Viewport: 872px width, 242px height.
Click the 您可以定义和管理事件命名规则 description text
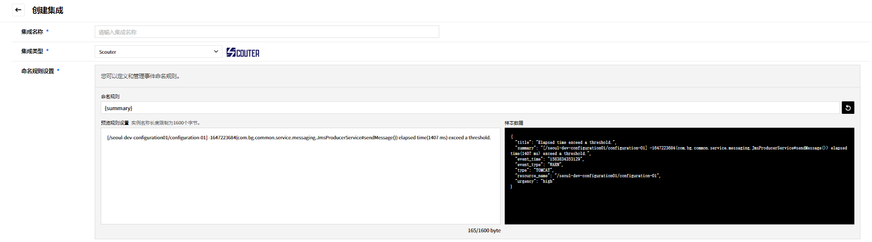(140, 76)
